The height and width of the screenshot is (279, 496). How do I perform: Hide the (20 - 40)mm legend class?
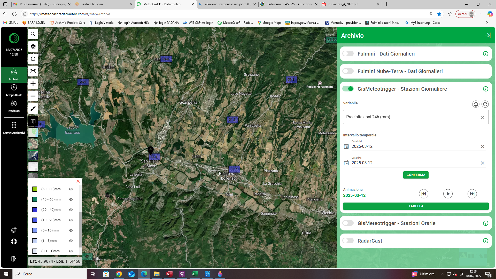(71, 210)
